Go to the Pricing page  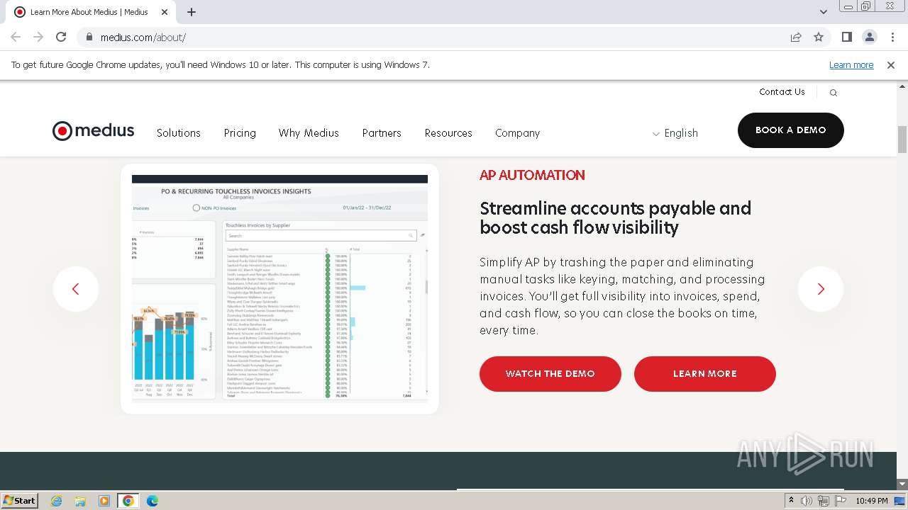[x=240, y=133]
